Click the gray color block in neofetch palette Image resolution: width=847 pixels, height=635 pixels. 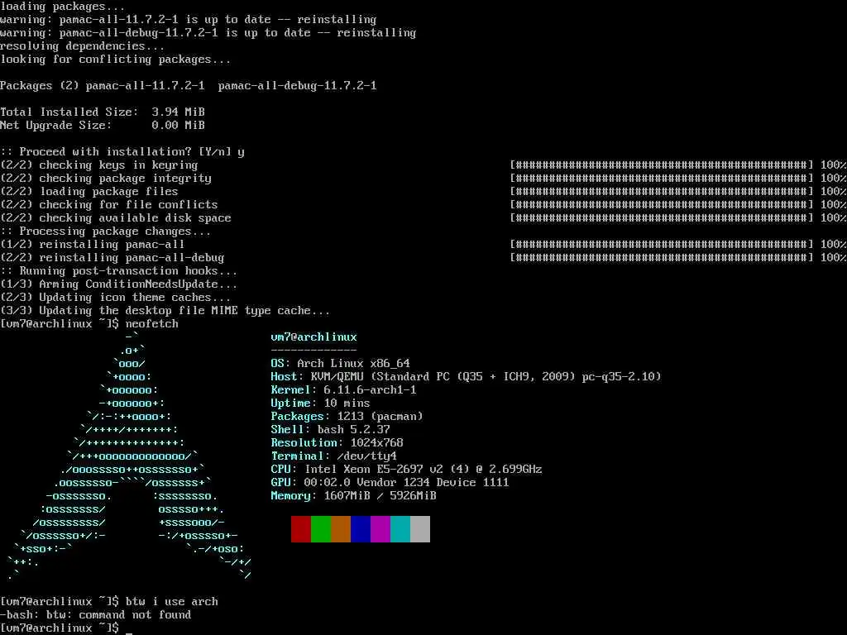(420, 529)
